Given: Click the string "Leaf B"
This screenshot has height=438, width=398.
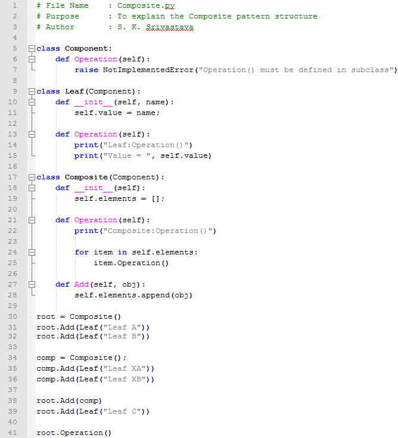Looking at the screenshot, I should (122, 336).
